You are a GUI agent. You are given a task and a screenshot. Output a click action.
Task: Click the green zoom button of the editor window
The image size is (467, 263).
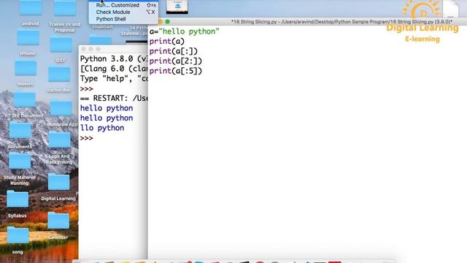(x=167, y=21)
